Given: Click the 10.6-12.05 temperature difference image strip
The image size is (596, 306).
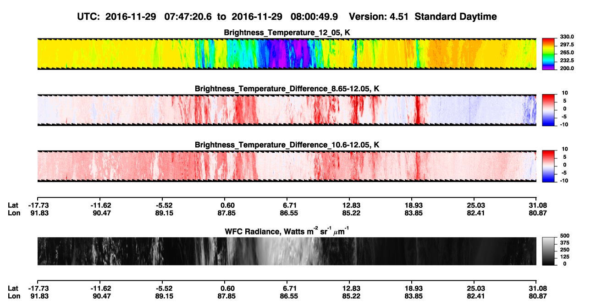Looking at the screenshot, I should (287, 166).
